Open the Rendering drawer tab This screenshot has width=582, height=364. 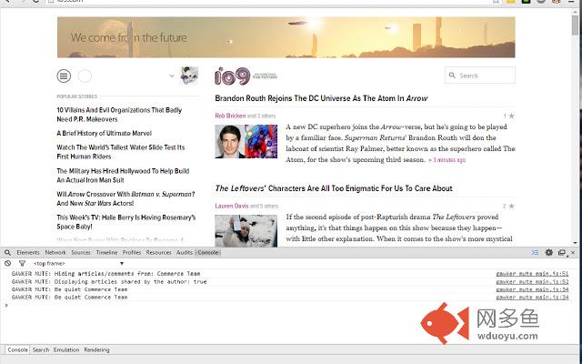96,349
